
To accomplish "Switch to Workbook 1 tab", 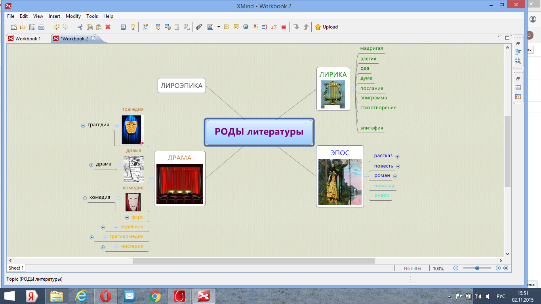I will (28, 38).
